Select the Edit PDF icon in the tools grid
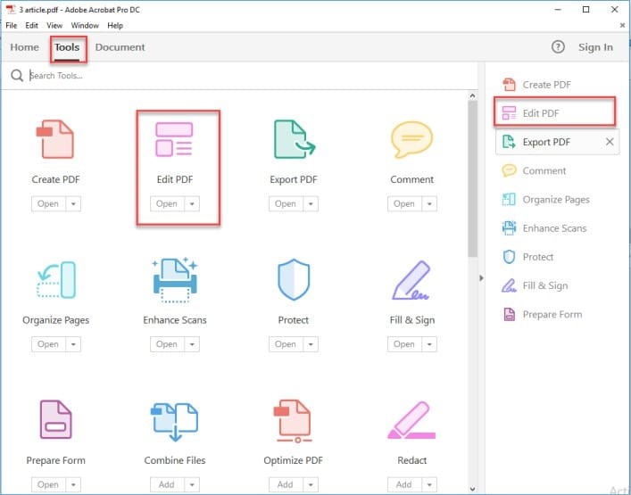The width and height of the screenshot is (631, 495). (174, 139)
